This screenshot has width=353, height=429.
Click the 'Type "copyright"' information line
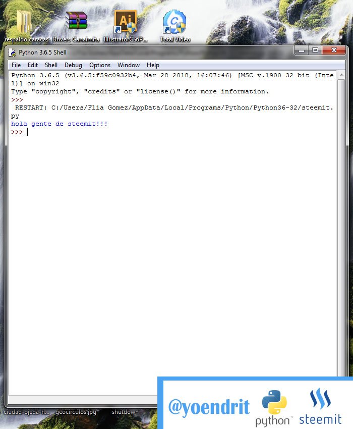pos(140,92)
